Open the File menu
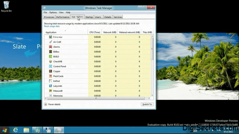The image size is (239, 134). pos(45,12)
